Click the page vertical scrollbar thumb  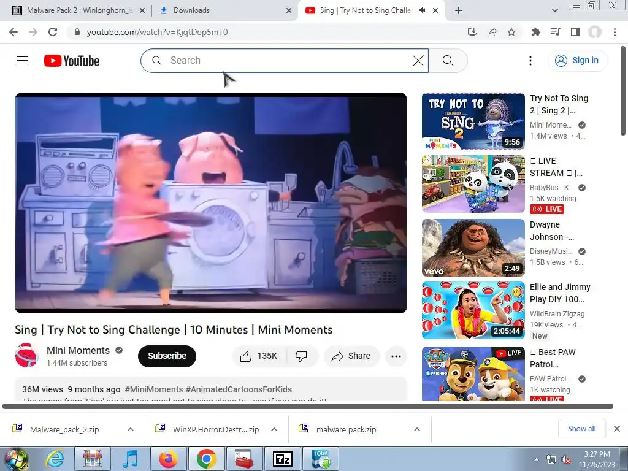pos(623,91)
